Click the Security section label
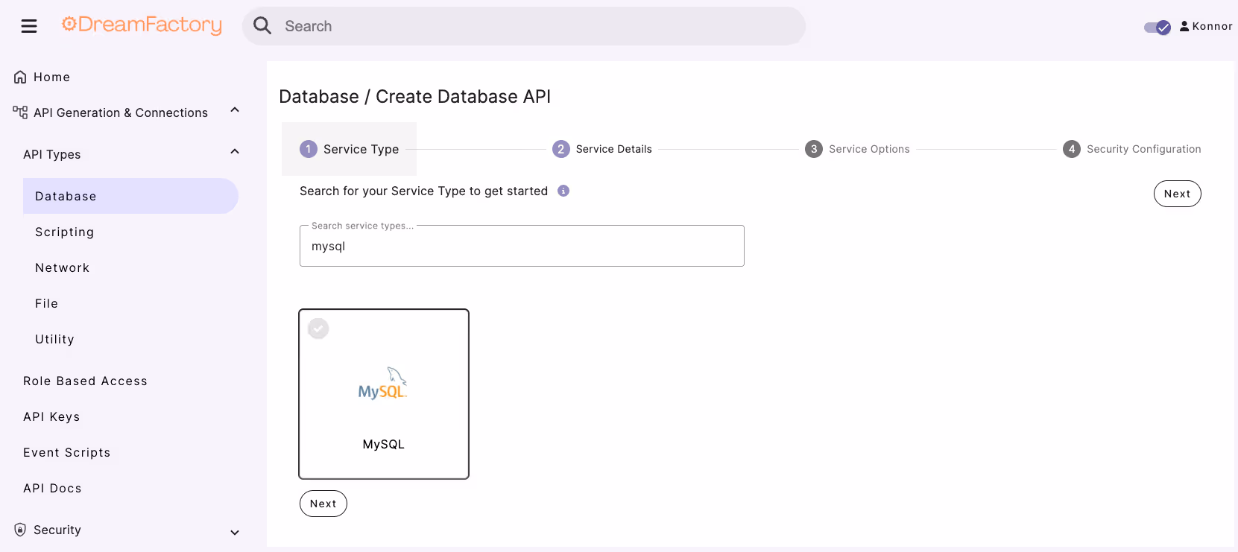This screenshot has height=552, width=1238. [x=57, y=530]
